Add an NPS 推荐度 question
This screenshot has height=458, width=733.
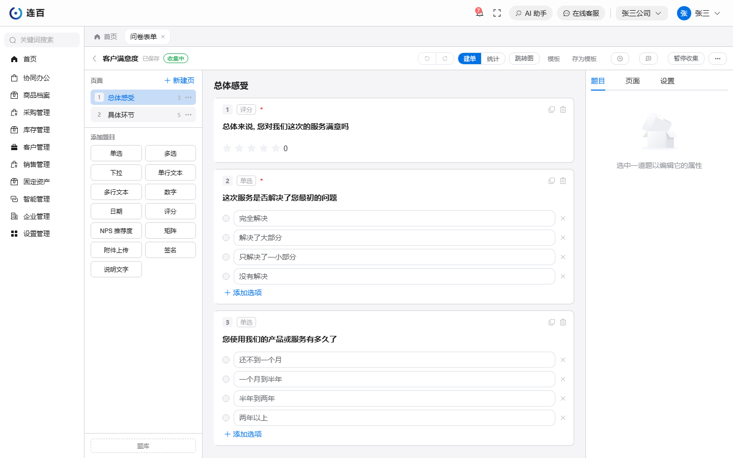[x=116, y=231]
